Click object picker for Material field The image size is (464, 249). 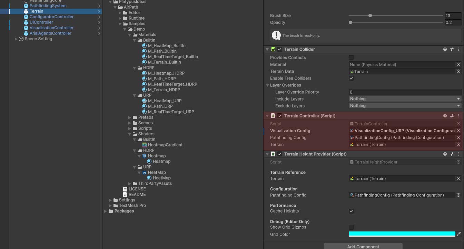458,64
